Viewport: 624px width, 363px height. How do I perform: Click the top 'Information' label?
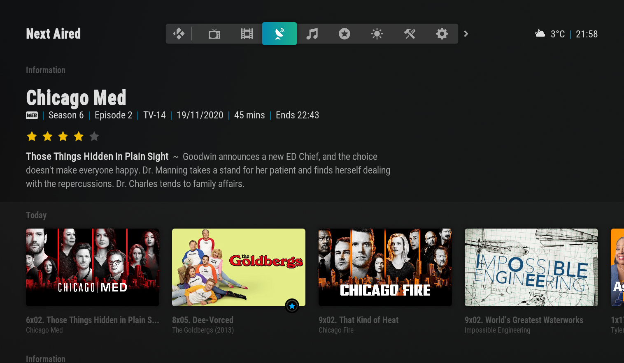click(x=46, y=70)
